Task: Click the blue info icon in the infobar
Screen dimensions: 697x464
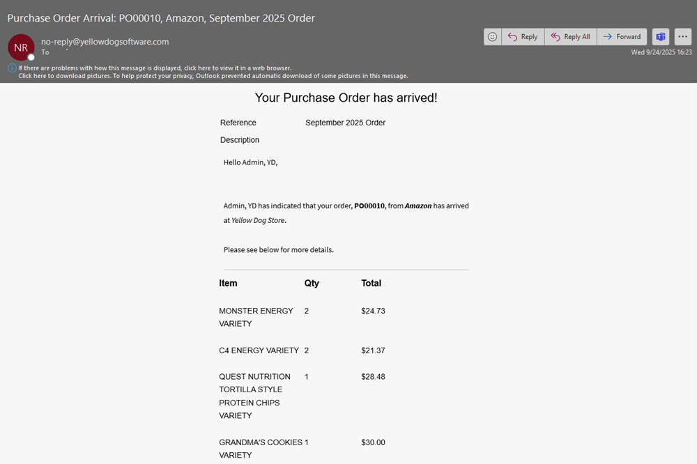Action: (12, 68)
